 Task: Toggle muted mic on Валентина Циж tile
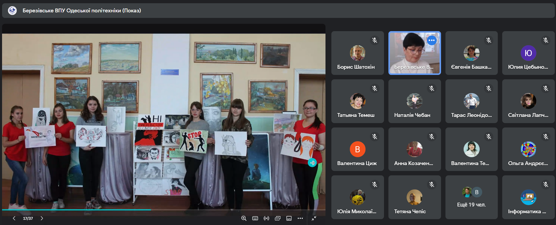pyautogui.click(x=375, y=137)
